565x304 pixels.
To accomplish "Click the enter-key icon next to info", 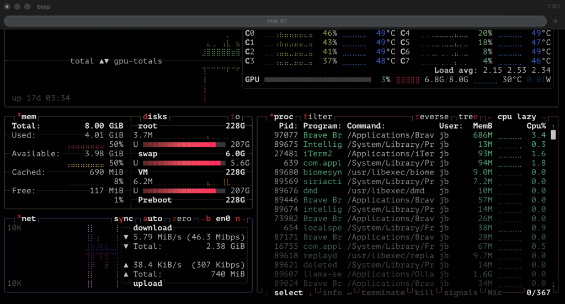I will tap(349, 294).
